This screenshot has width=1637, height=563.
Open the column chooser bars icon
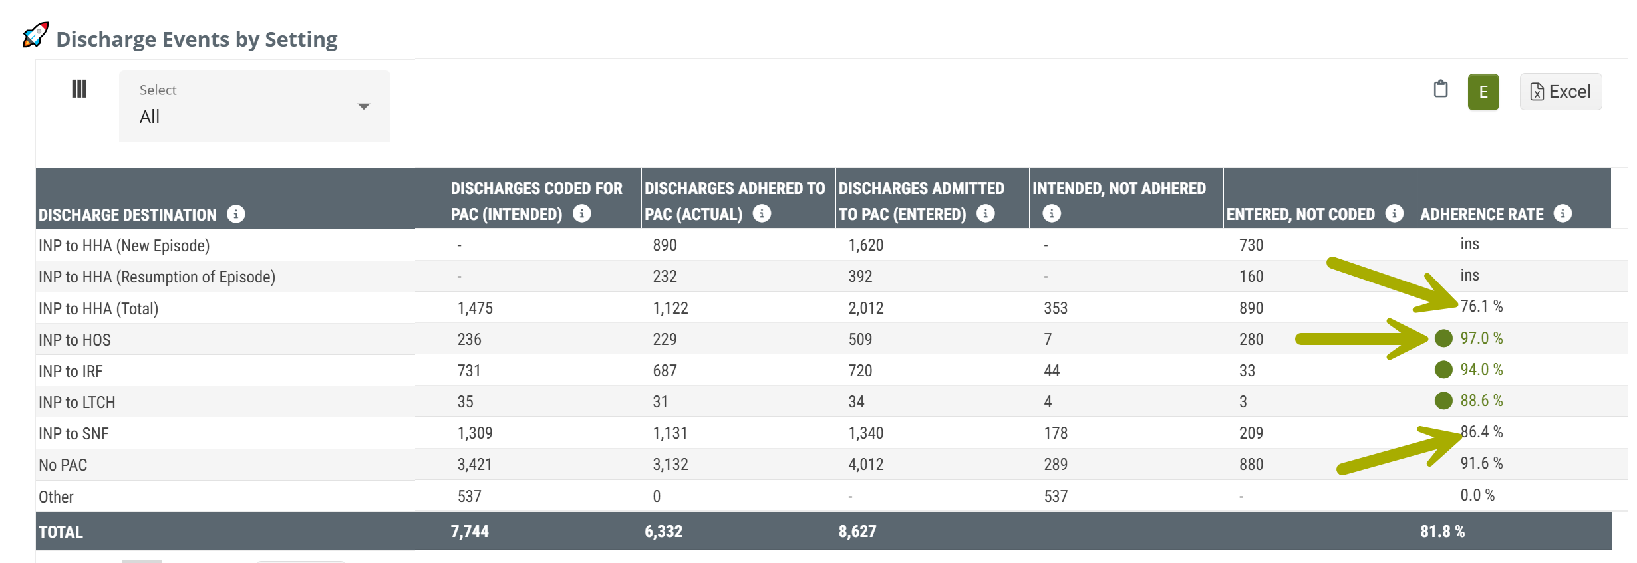coord(79,89)
